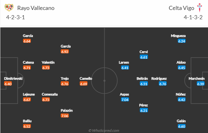The width and height of the screenshot is (208, 133).
Task: Click the Rayo Vallecano club crest
Action: point(9,7)
